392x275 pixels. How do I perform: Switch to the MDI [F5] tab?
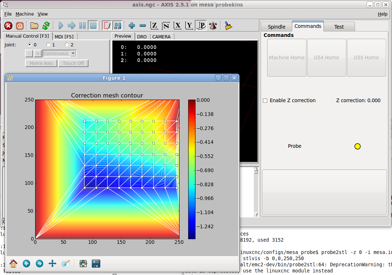pyautogui.click(x=64, y=36)
